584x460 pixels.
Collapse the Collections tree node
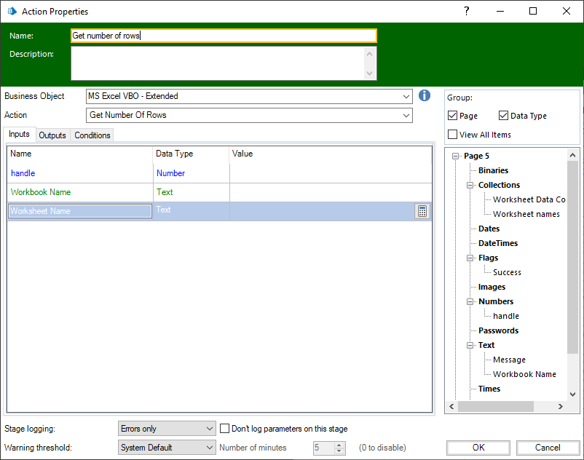tap(470, 185)
